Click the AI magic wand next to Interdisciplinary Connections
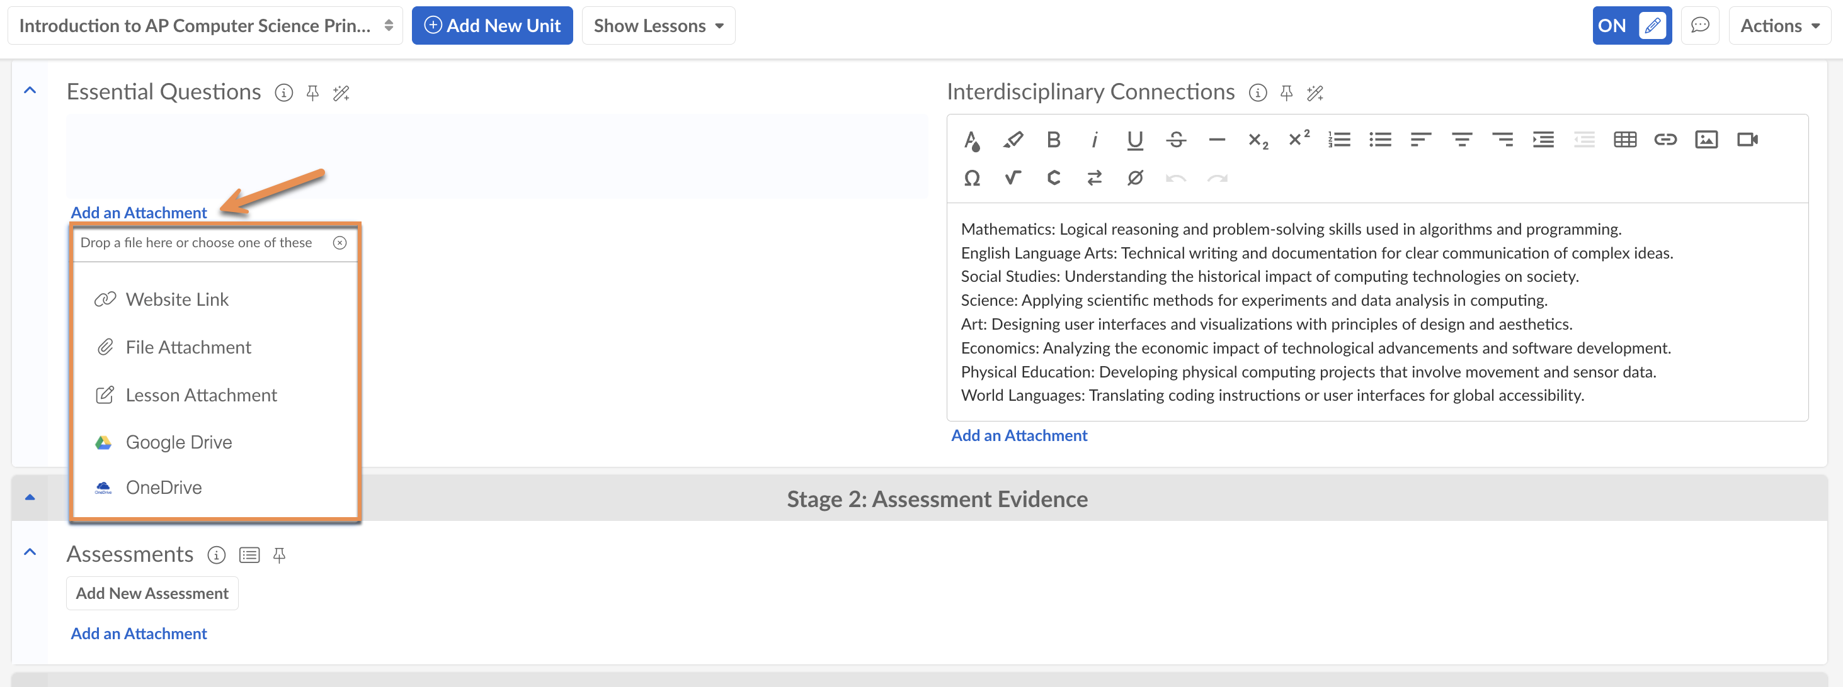The image size is (1843, 687). pos(1315,93)
